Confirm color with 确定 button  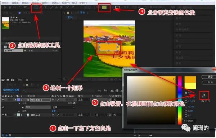coord(208,77)
